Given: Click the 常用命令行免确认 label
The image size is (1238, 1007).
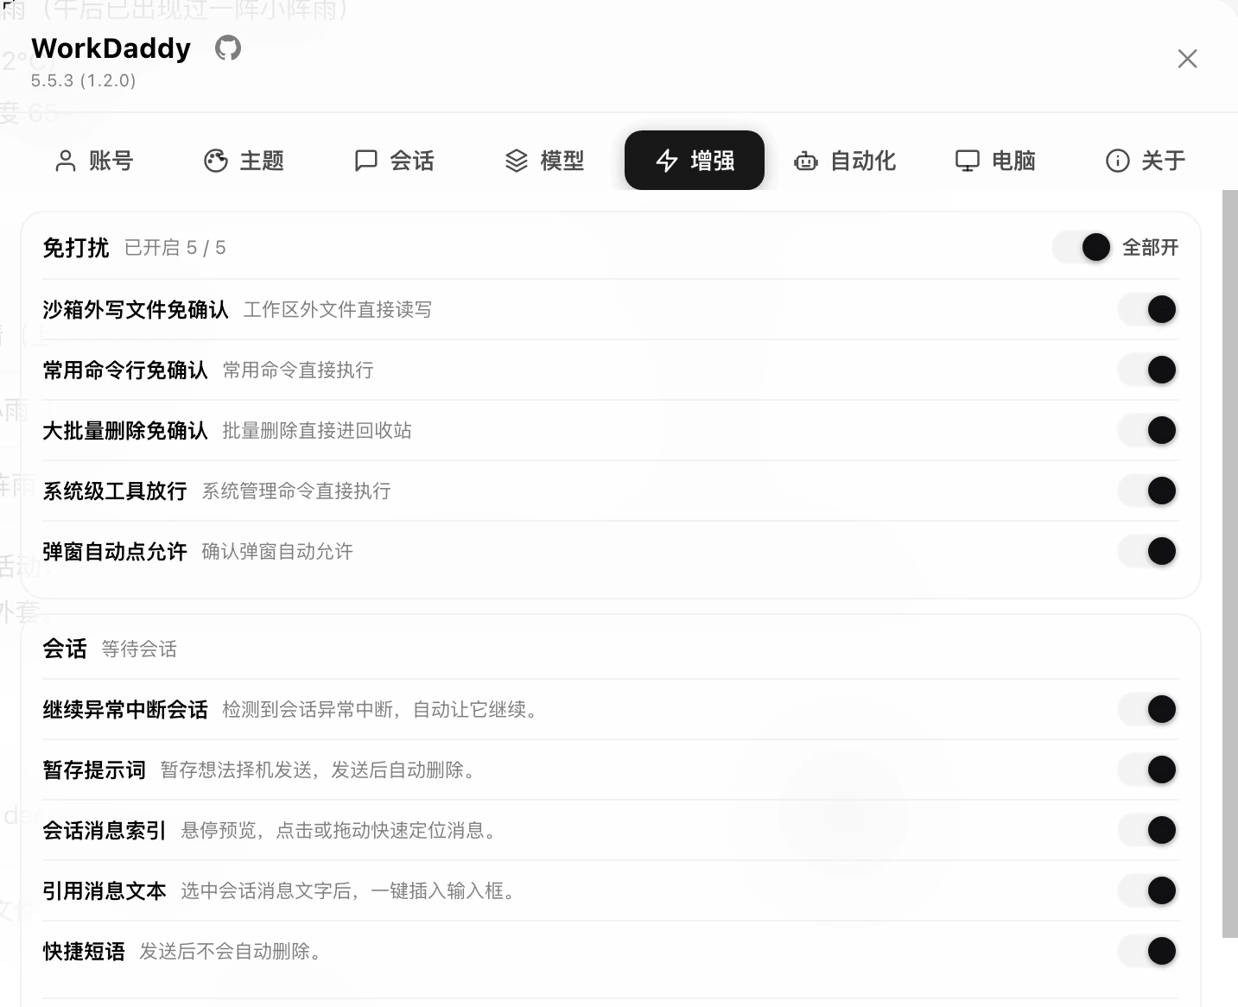Looking at the screenshot, I should 125,370.
